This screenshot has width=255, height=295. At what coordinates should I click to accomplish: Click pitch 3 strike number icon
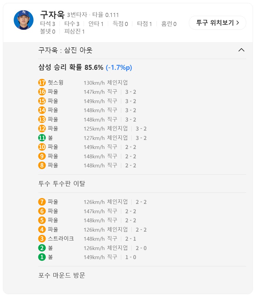pyautogui.click(x=42, y=239)
